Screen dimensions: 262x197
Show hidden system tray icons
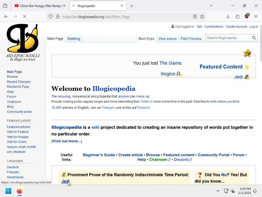click(218, 191)
